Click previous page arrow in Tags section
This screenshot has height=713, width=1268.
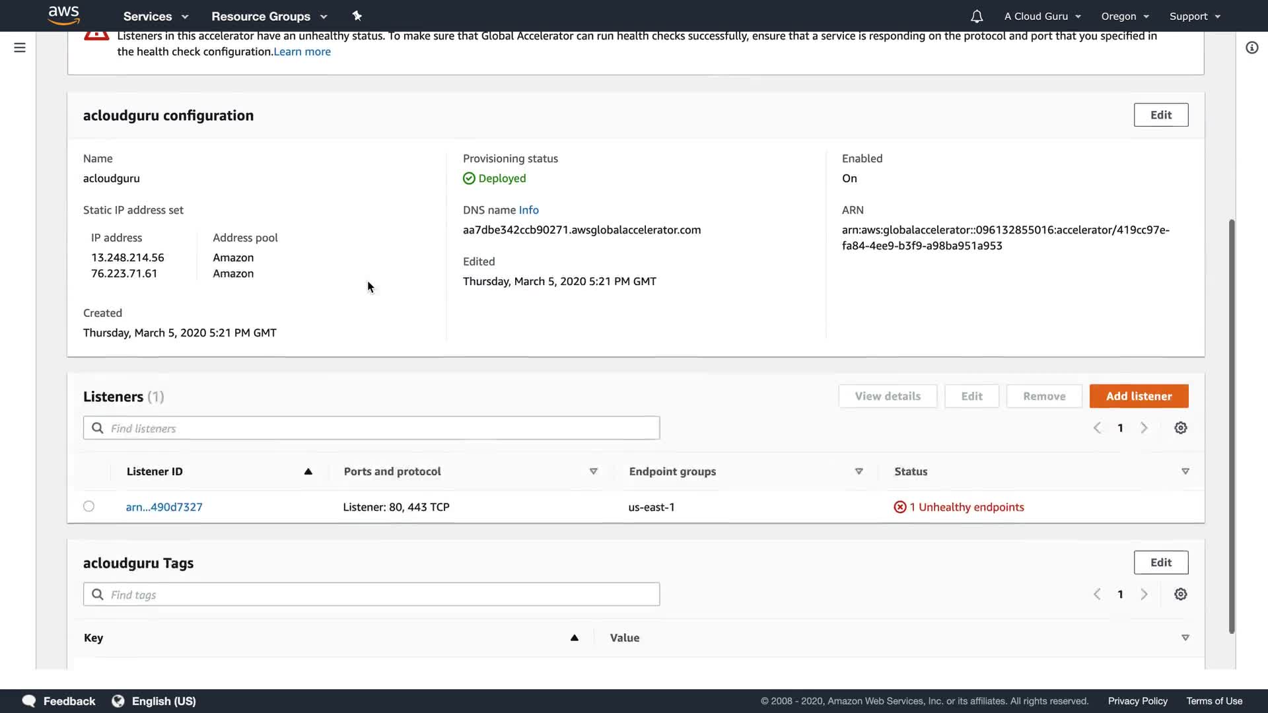[x=1097, y=594]
